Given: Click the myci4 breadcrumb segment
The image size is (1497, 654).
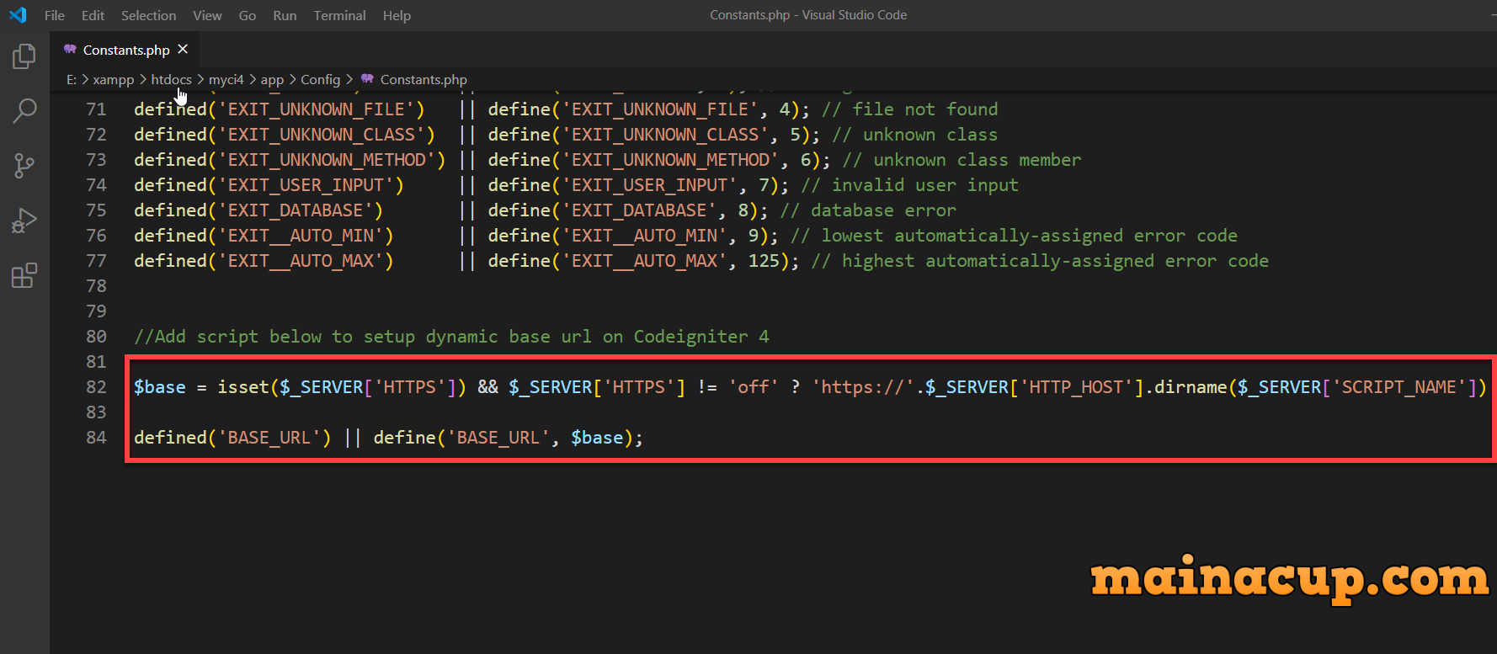Looking at the screenshot, I should click(x=226, y=79).
